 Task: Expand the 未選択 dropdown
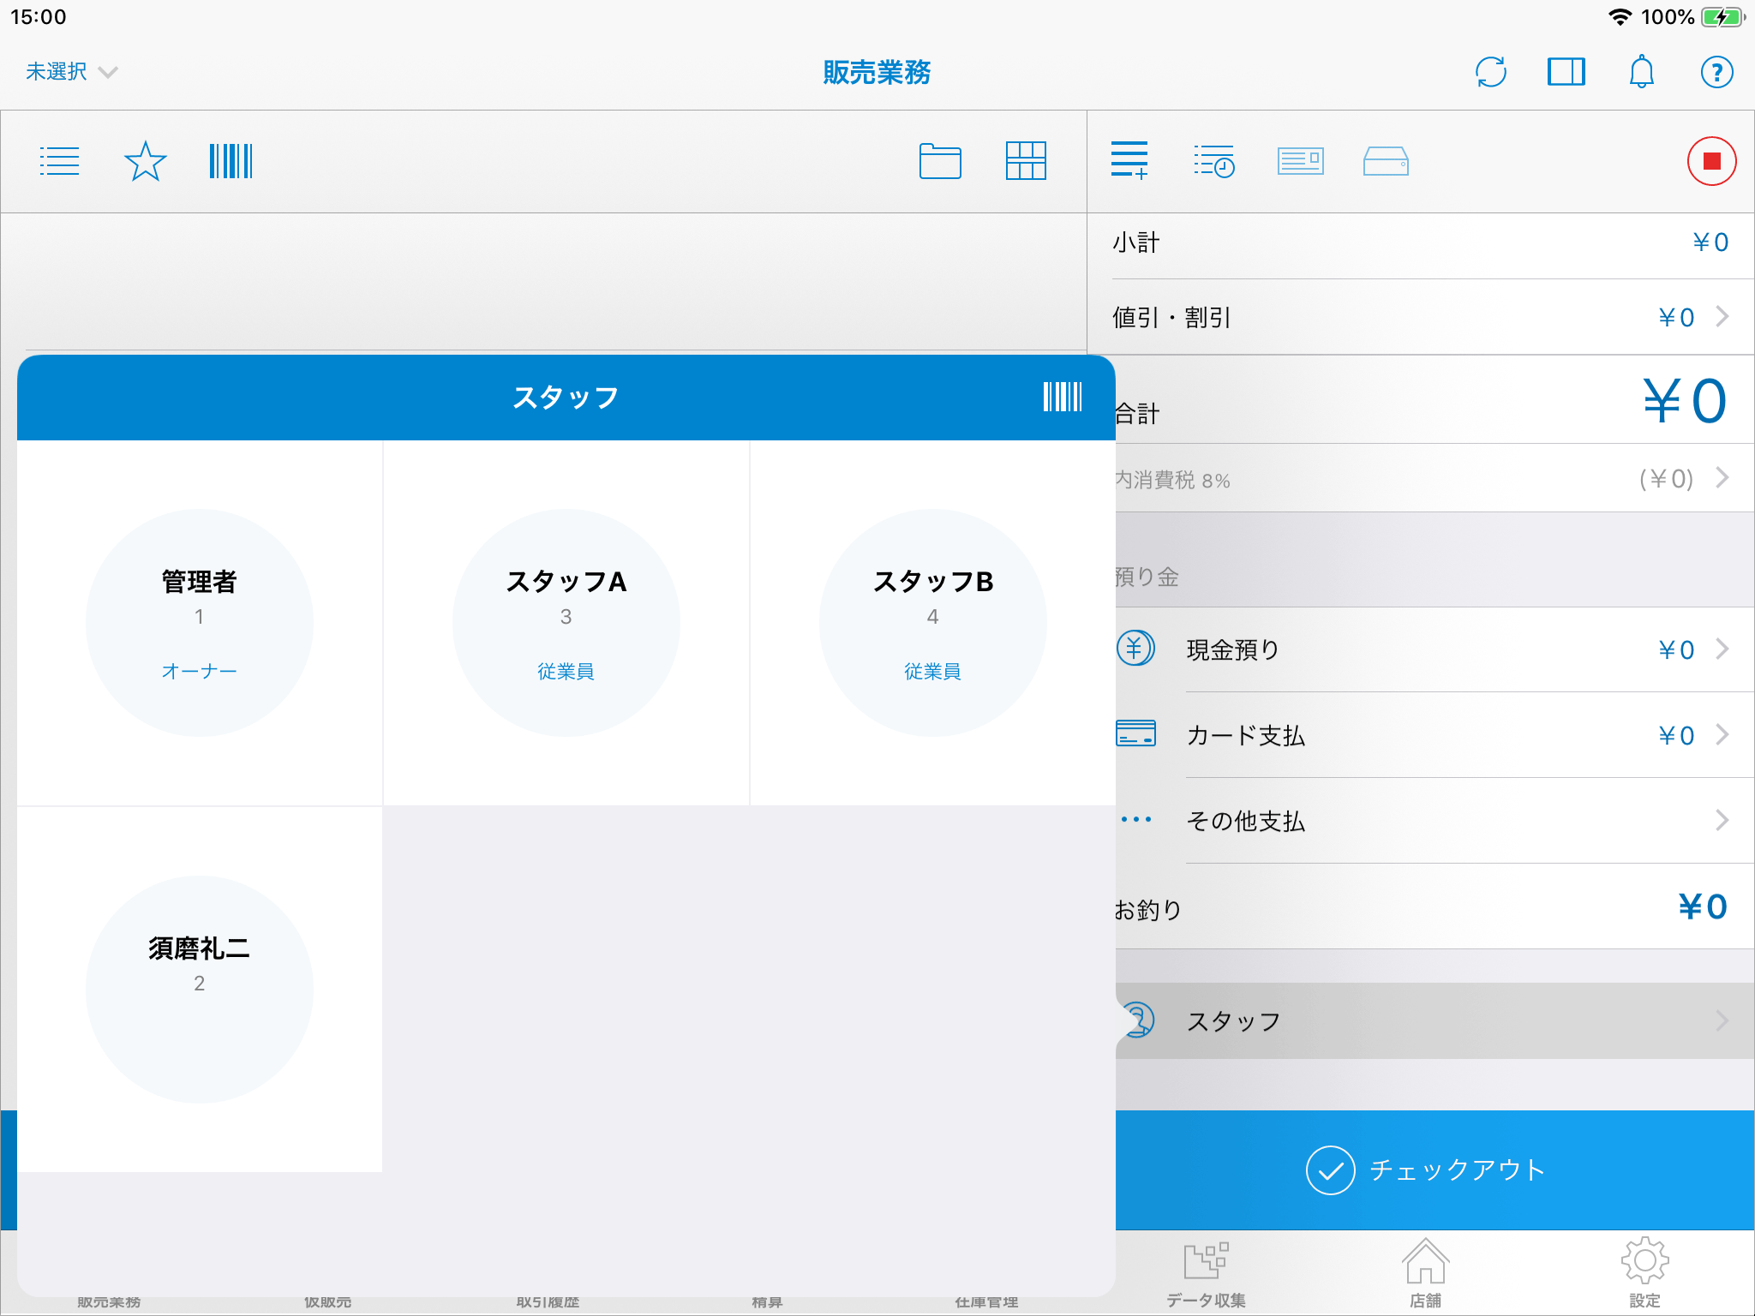point(72,72)
